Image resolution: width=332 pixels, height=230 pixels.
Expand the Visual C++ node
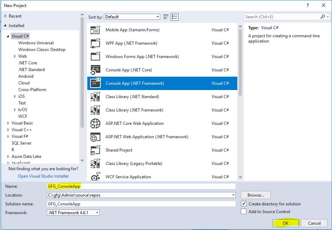coord(8,130)
